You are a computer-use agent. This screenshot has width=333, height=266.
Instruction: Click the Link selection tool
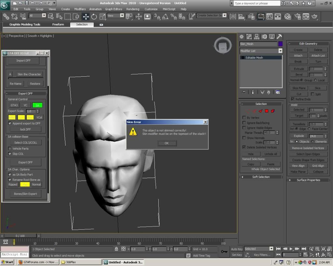pos(6,17)
